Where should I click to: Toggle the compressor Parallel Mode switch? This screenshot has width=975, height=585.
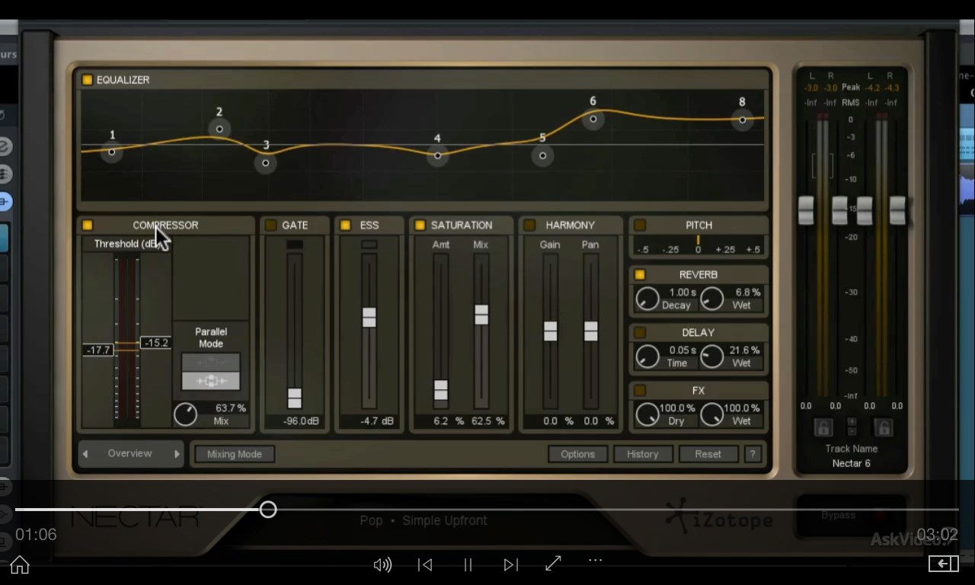pyautogui.click(x=211, y=372)
